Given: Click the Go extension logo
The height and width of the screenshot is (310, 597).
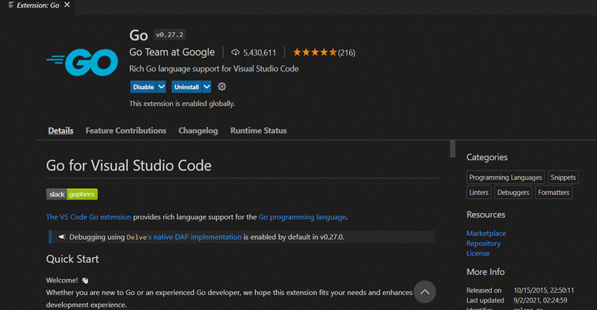Looking at the screenshot, I should (x=82, y=62).
